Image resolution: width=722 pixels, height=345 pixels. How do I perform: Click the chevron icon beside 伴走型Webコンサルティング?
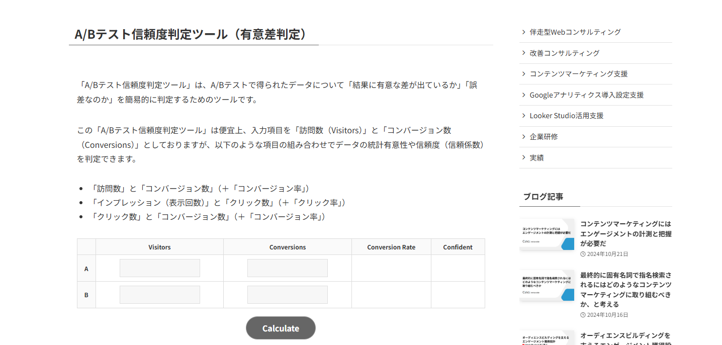tap(523, 32)
